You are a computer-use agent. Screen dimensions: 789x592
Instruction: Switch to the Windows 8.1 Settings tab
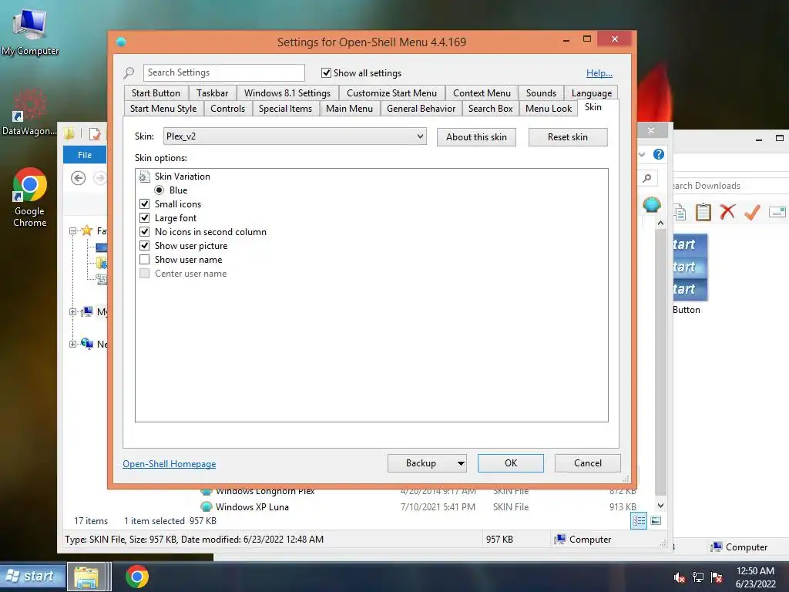287,93
